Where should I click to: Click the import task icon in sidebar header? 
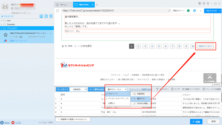pyautogui.click(x=41, y=16)
